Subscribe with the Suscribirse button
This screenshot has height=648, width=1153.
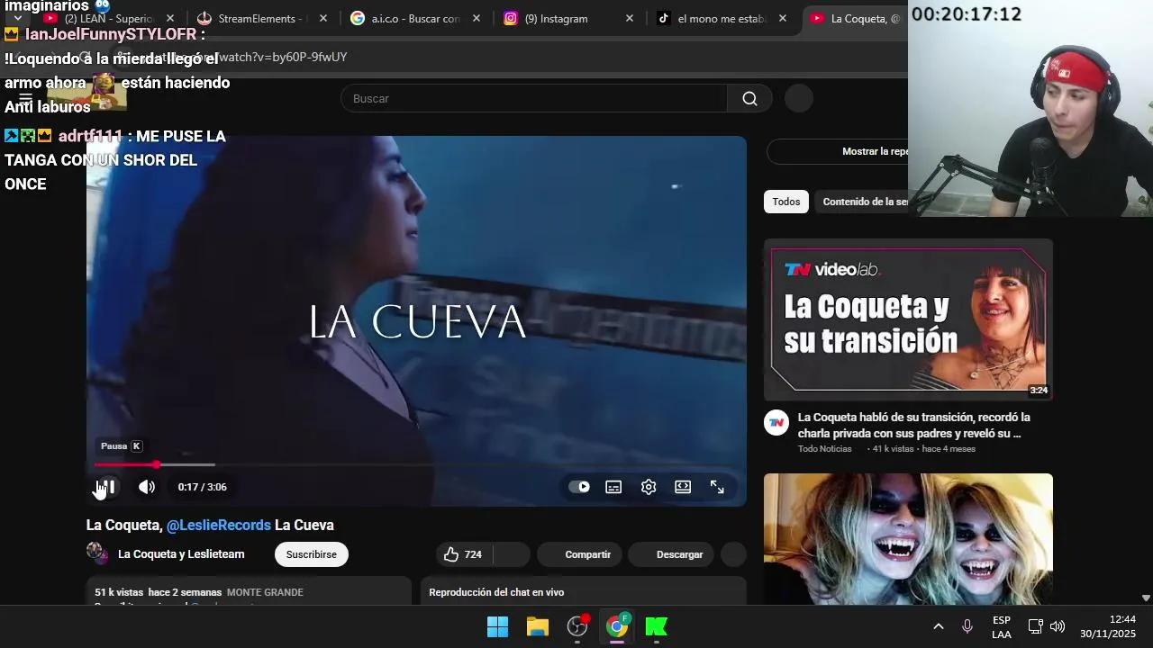pos(312,554)
